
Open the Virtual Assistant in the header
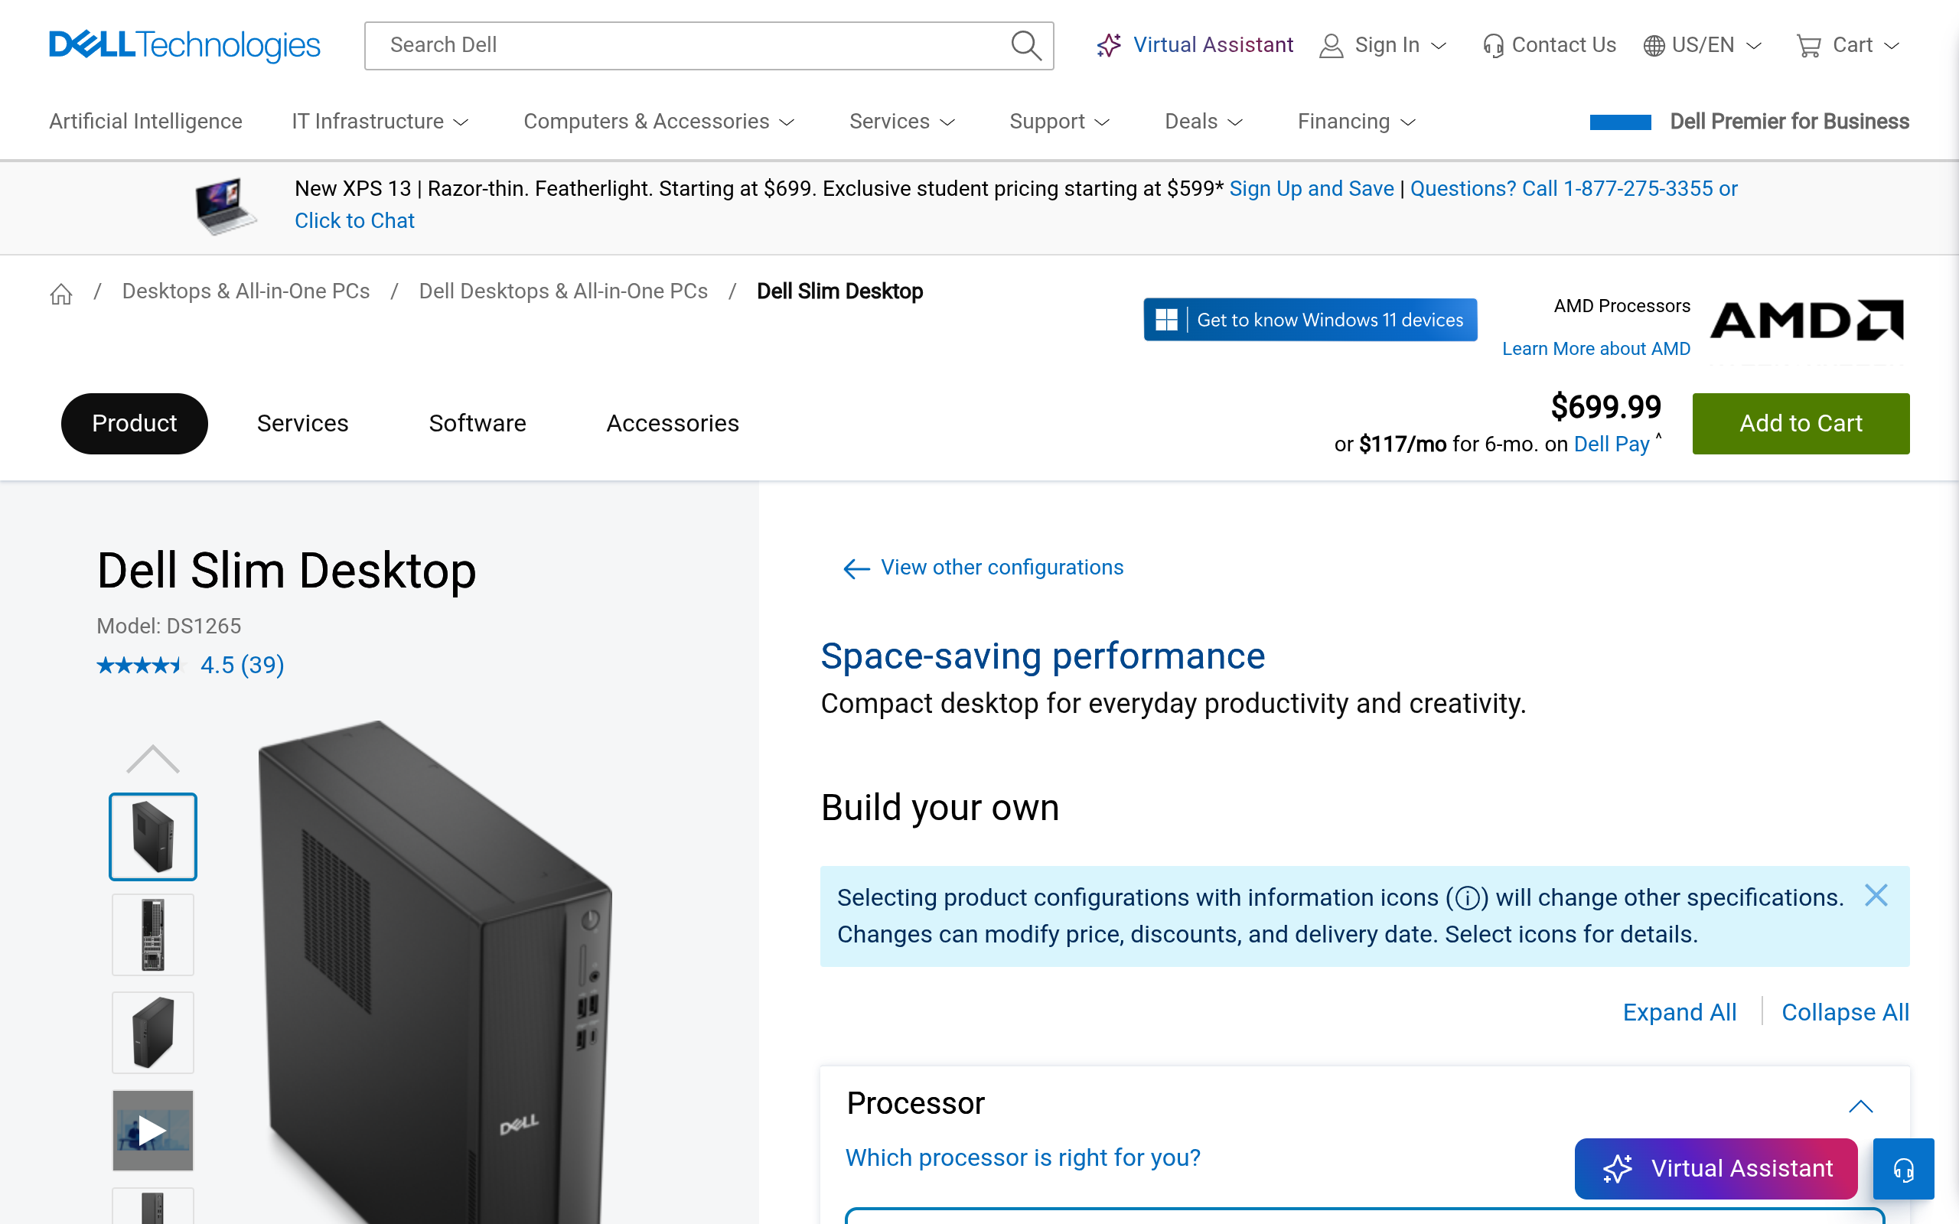point(1195,45)
